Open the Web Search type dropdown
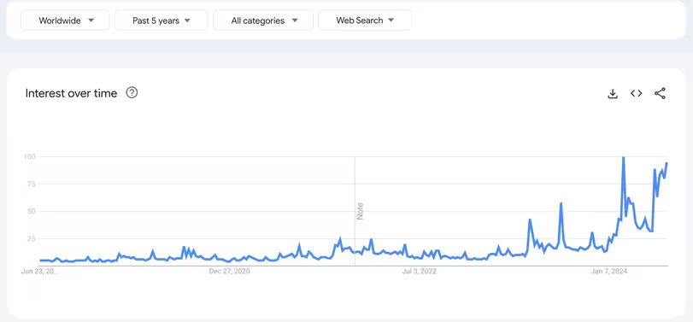Image resolution: width=693 pixels, height=322 pixels. pos(365,20)
